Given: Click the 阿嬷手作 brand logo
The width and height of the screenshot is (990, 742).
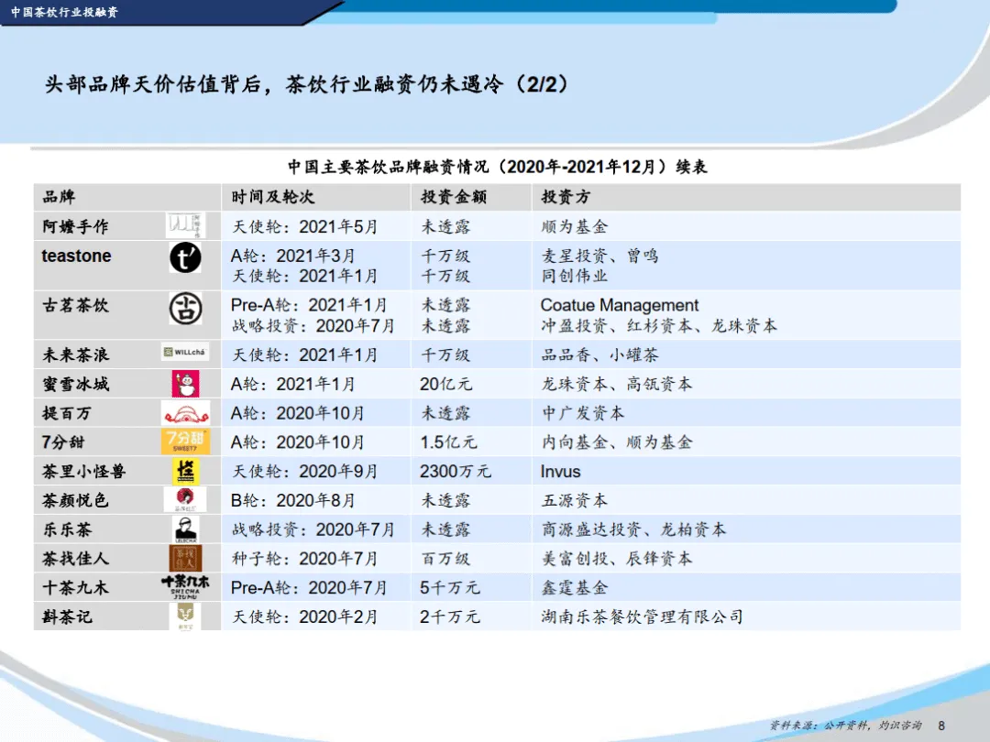Looking at the screenshot, I should click(x=185, y=226).
